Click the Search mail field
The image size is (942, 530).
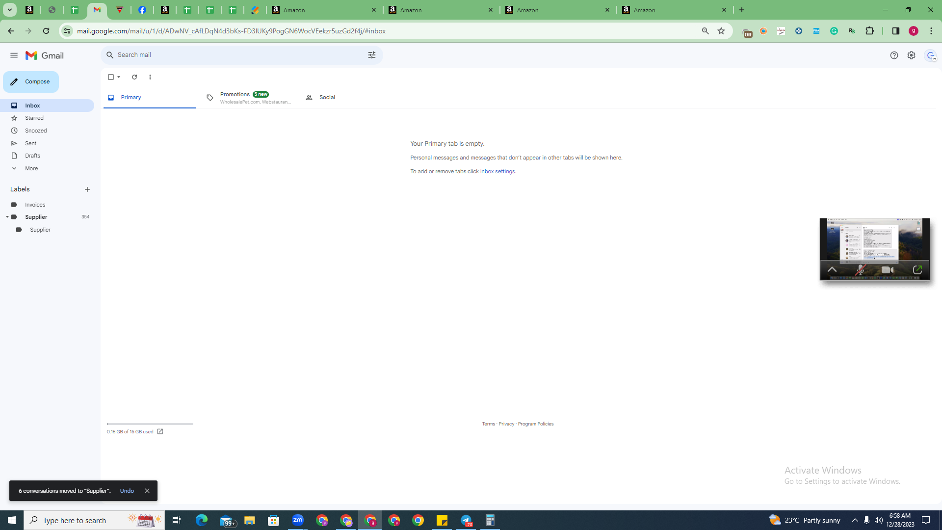[240, 55]
